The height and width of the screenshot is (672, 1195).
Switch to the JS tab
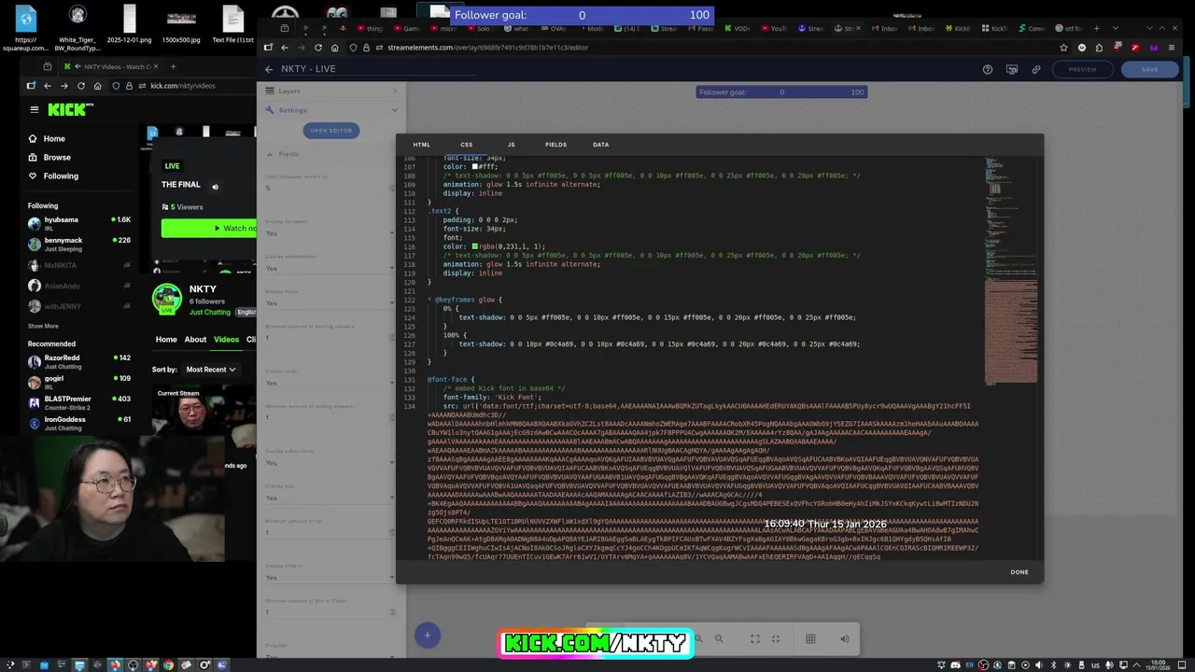tap(511, 145)
